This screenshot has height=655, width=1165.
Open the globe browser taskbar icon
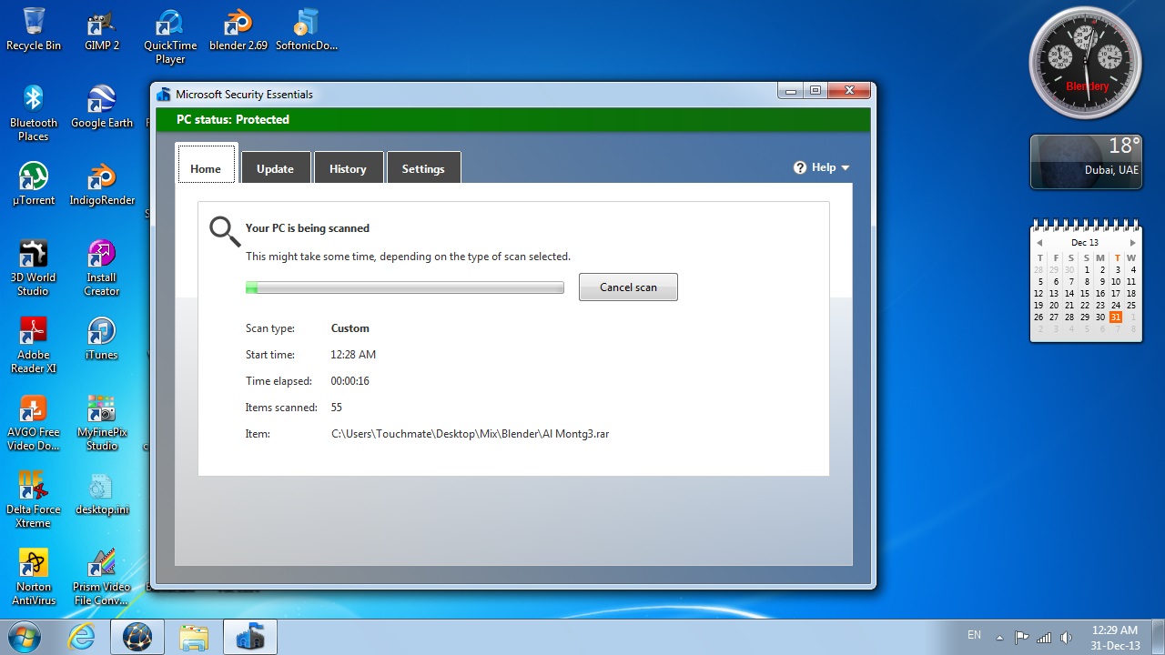coord(137,637)
